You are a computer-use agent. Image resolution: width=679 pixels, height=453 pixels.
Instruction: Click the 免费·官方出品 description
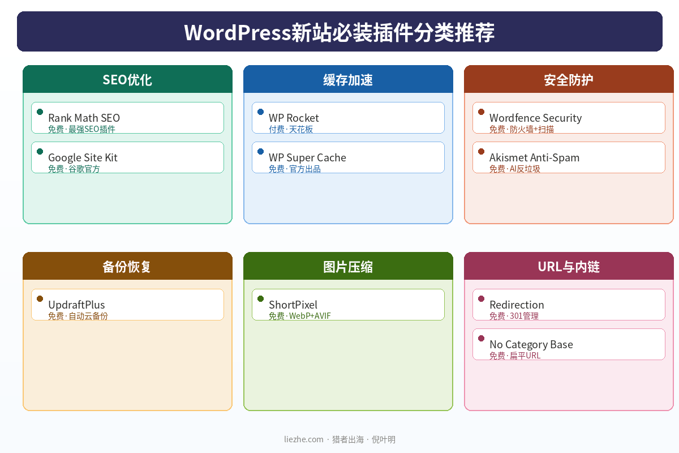coord(295,169)
